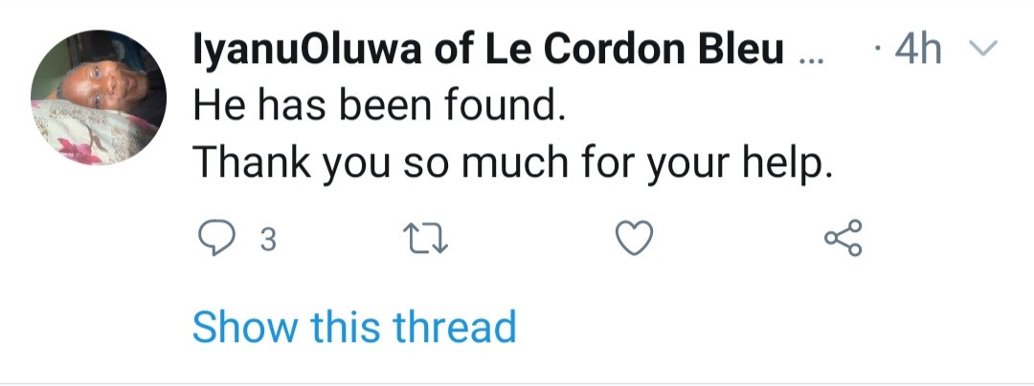Viewport: 1034px width, 386px height.
Task: Open the tweet via the "4h" timestamp
Action: click(916, 50)
